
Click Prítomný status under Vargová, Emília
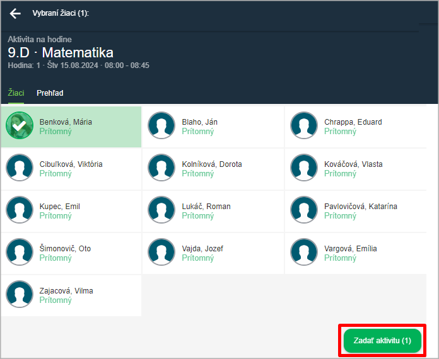(340, 258)
